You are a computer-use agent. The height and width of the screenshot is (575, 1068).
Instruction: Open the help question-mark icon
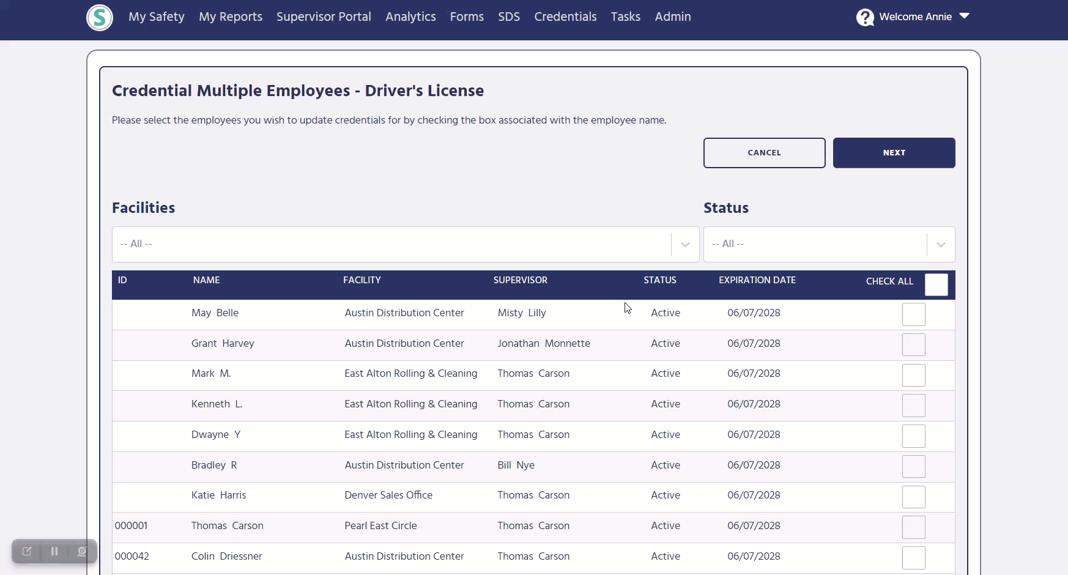(864, 18)
